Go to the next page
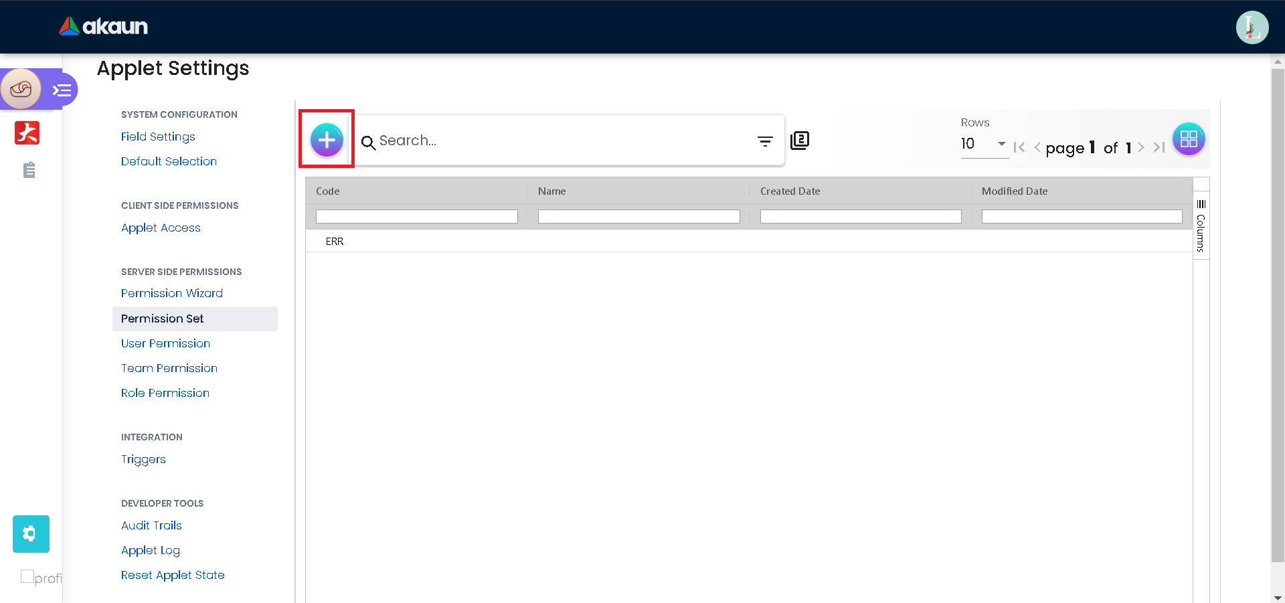Image resolution: width=1285 pixels, height=603 pixels. pos(1141,147)
